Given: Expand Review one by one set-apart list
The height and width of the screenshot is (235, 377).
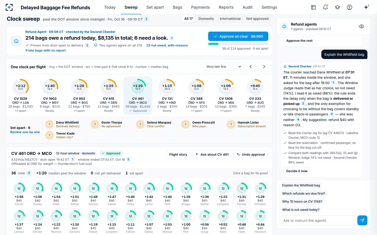Looking at the screenshot, I should [25, 132].
